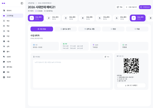The height and width of the screenshot is (108, 153).
Task: Select session card number 5
Action: pyautogui.click(x=104, y=18)
